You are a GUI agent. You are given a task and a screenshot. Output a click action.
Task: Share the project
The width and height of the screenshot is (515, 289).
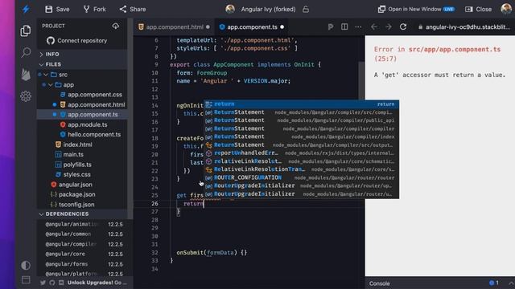pyautogui.click(x=133, y=9)
